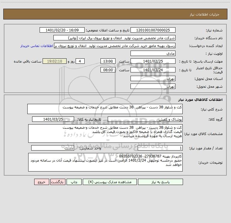Click the شماره نیاز label
This screenshot has height=223, width=231.
point(214,30)
